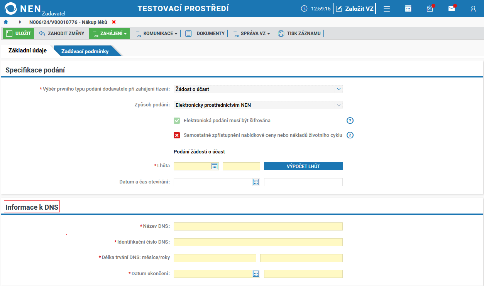Image resolution: width=484 pixels, height=286 pixels.
Task: Toggle Samostatné zpřístupnění nabídkové ceny checkbox
Action: [177, 135]
